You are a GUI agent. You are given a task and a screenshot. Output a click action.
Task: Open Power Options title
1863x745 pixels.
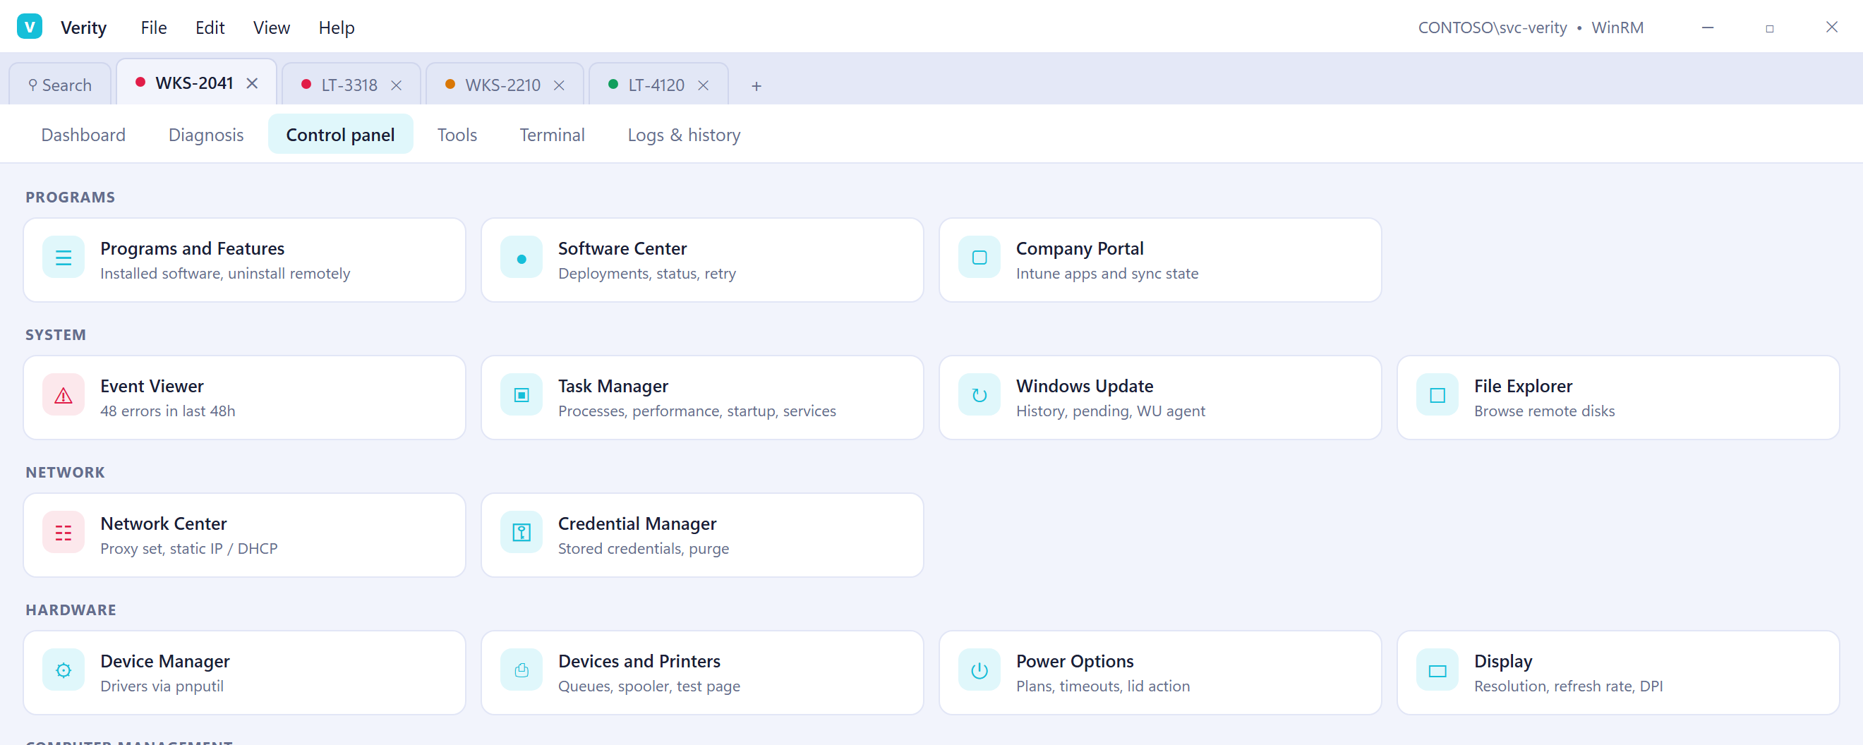coord(1075,661)
